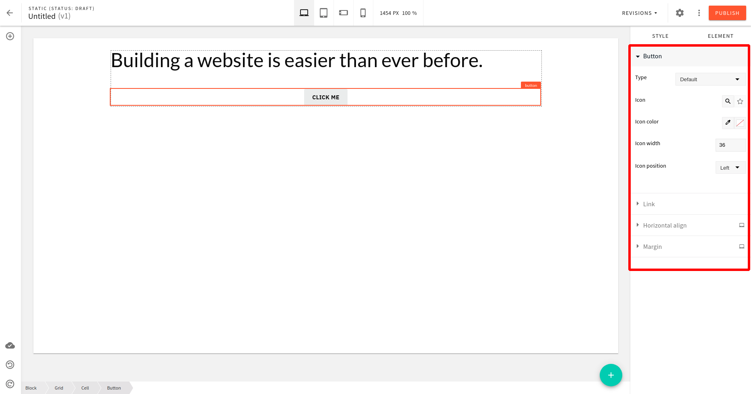Open the REVISIONS menu
751x394 pixels.
pos(639,12)
